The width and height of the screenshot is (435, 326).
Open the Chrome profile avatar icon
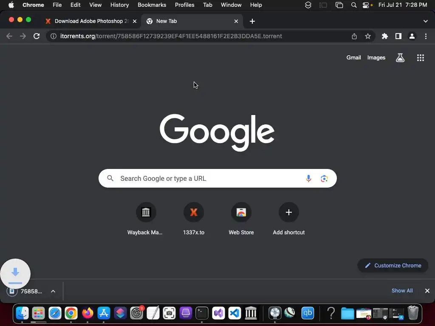[412, 36]
